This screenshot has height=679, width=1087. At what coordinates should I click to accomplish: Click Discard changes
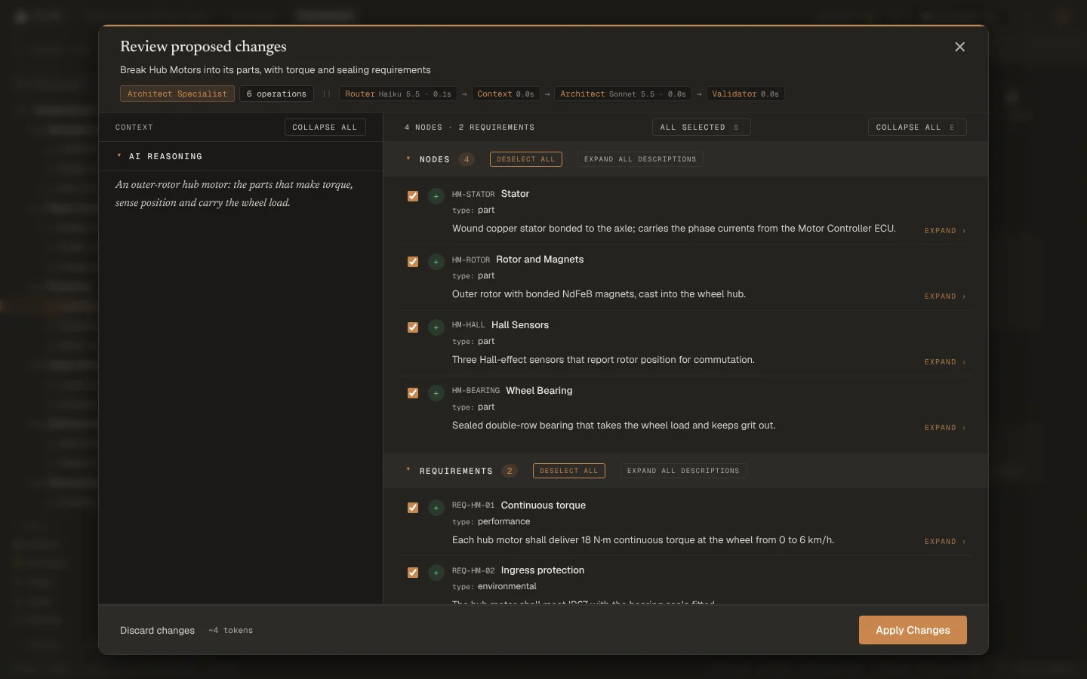tap(157, 631)
